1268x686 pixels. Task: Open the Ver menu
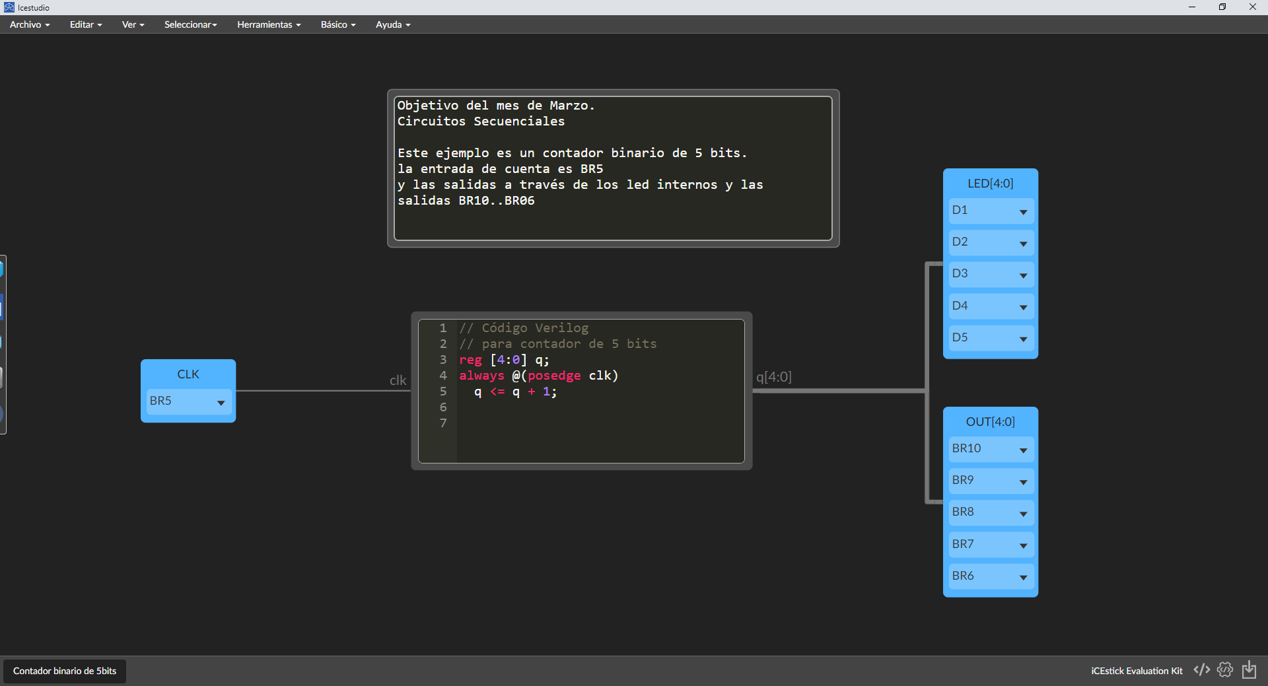click(x=133, y=24)
